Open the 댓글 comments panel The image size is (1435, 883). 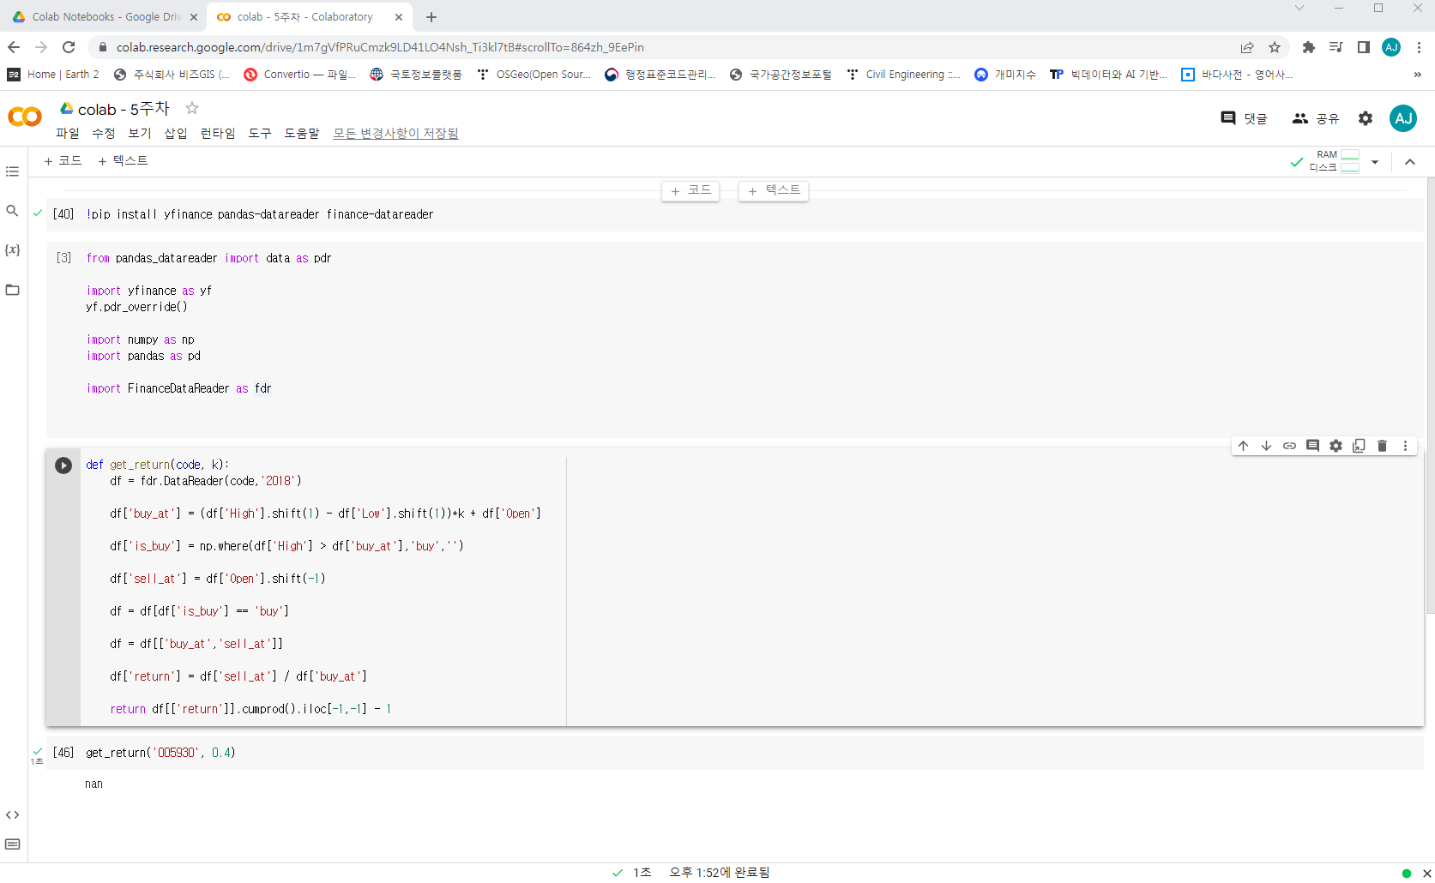tap(1244, 118)
